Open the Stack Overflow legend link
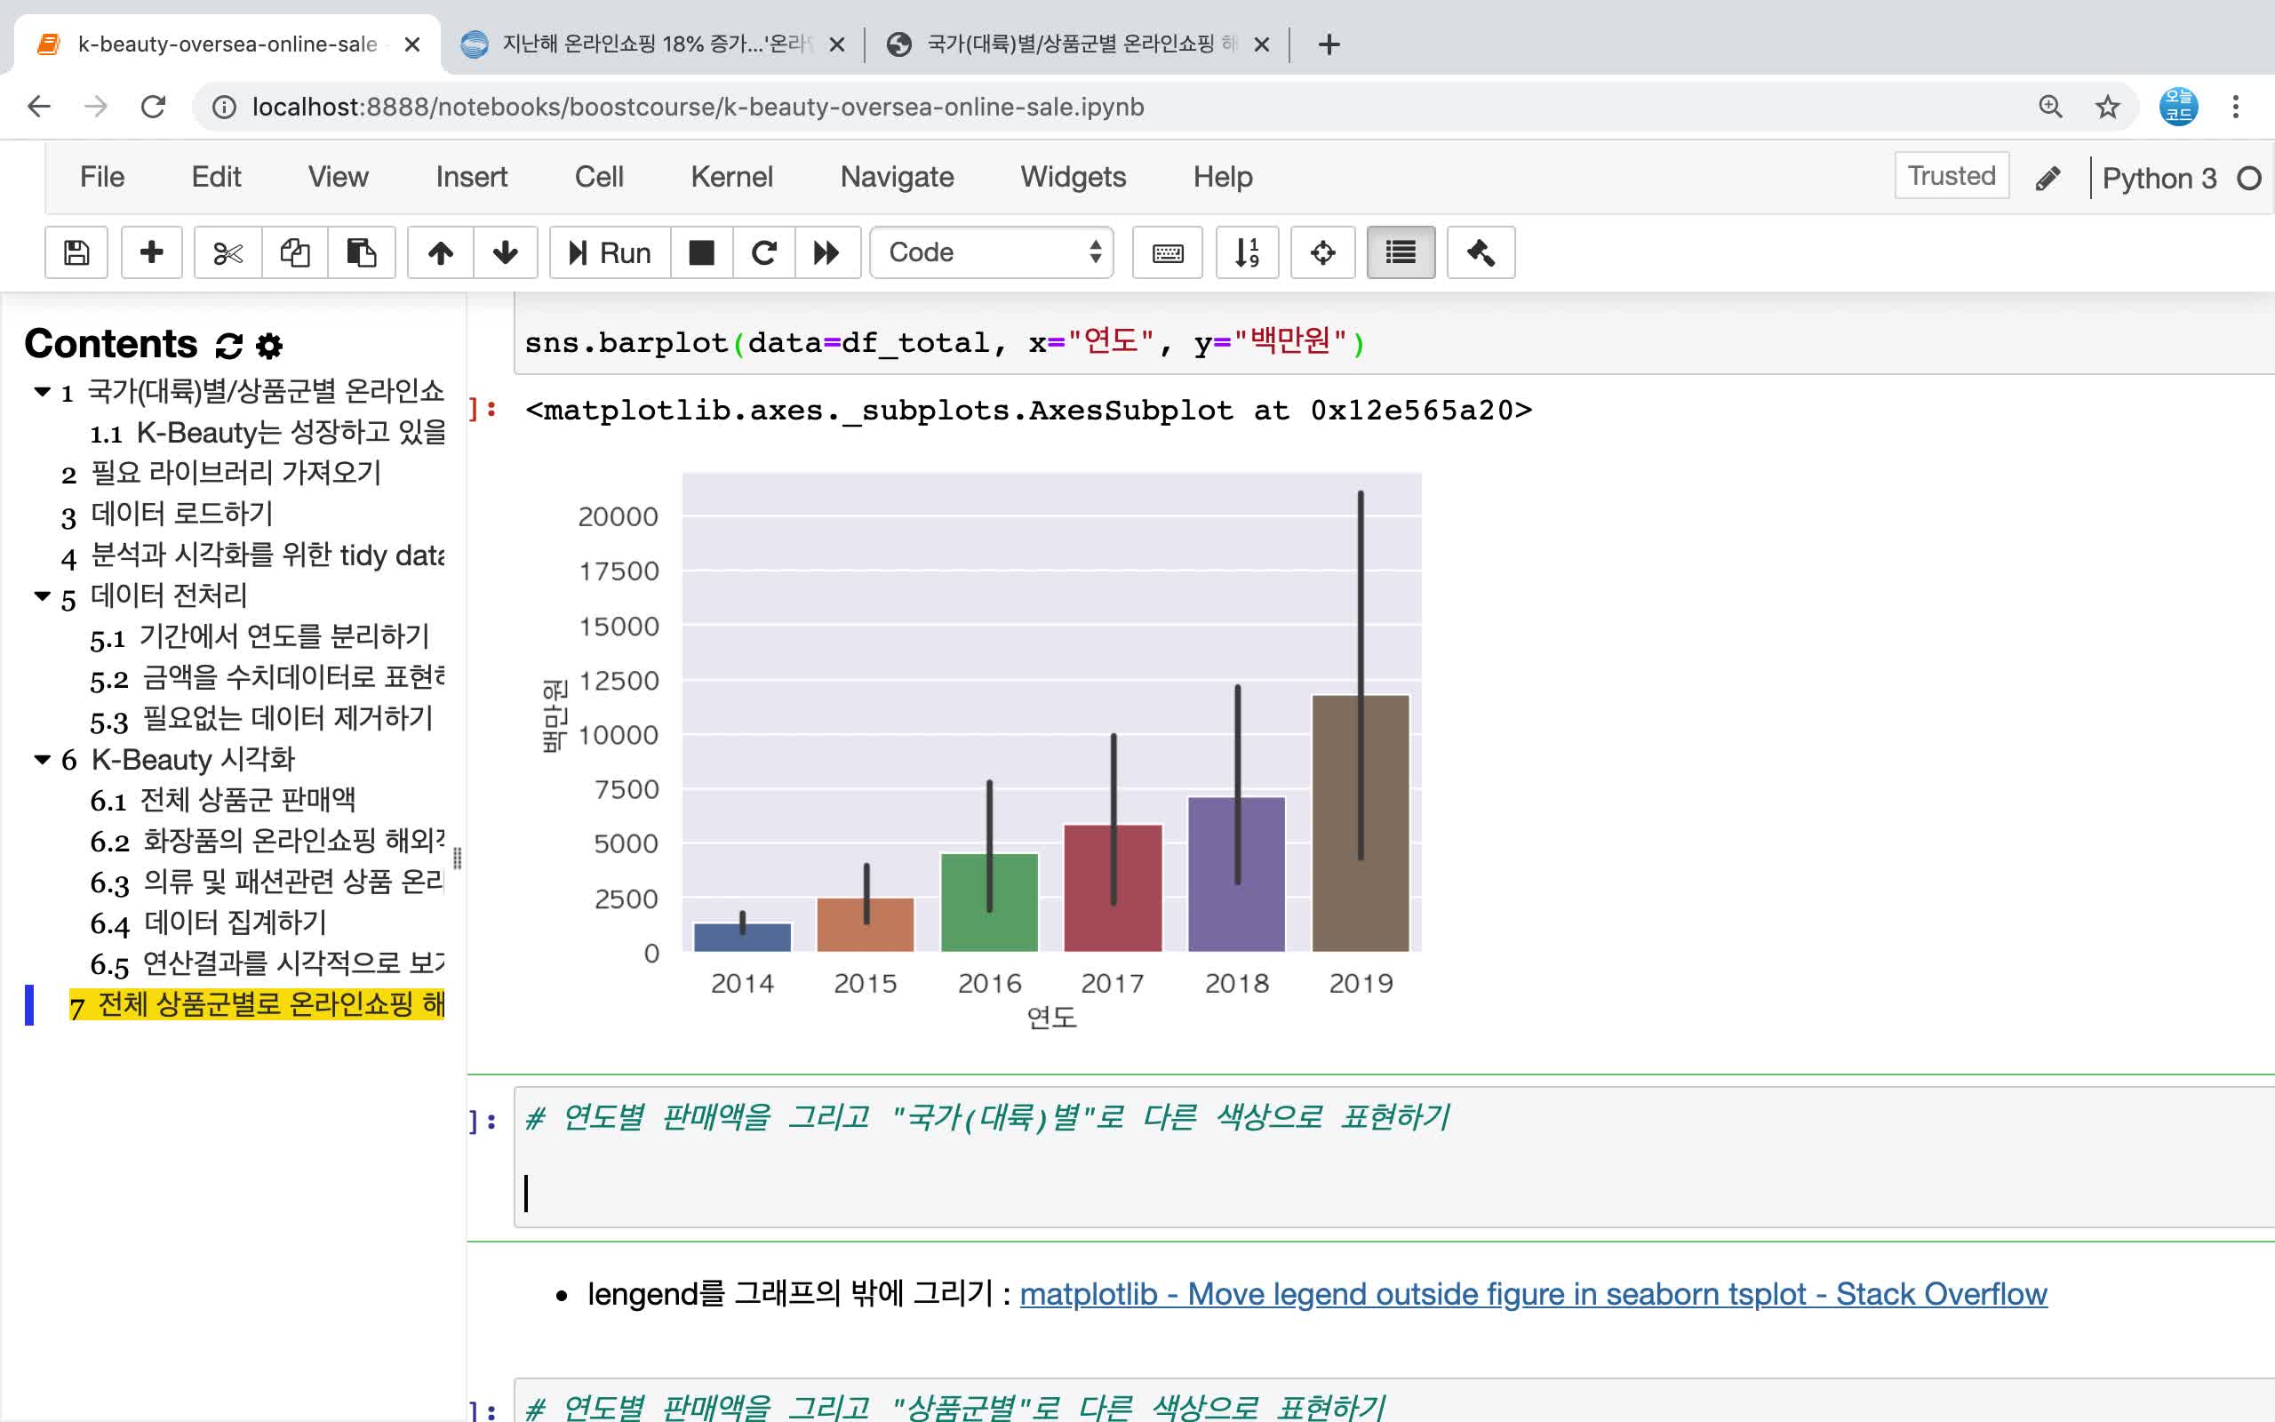 point(1533,1294)
